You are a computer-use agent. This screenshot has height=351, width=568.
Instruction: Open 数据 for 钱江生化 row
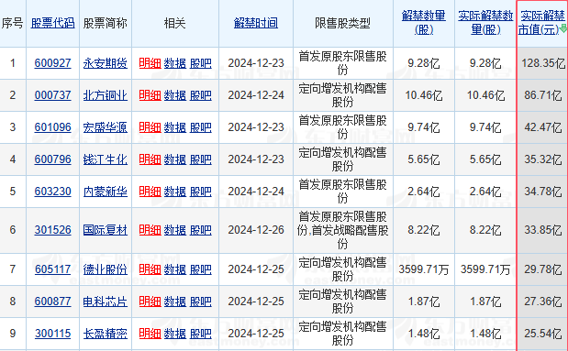pyautogui.click(x=175, y=159)
